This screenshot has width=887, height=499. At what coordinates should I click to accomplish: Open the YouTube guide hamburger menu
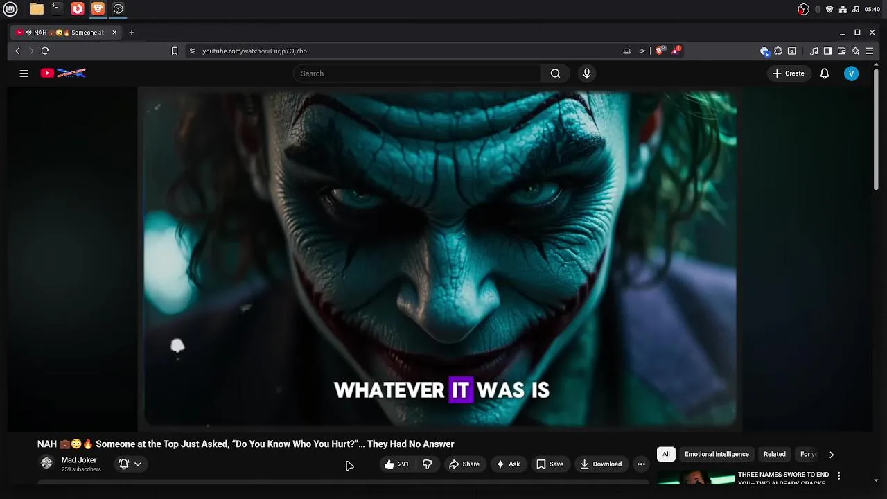pos(24,73)
